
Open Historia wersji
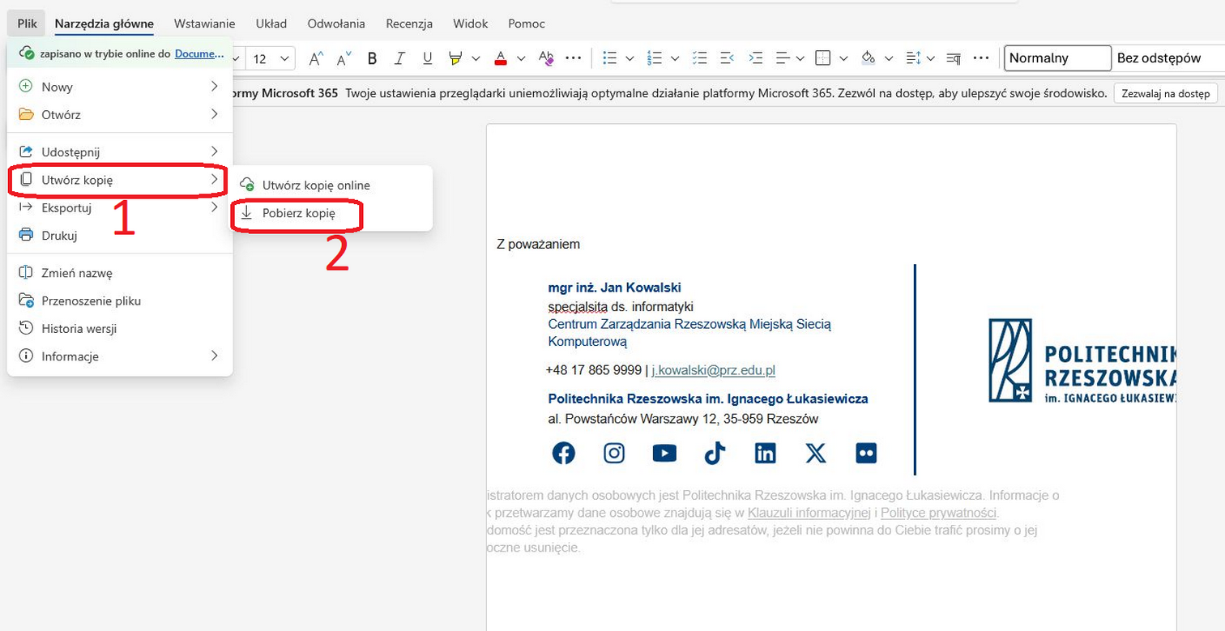120,328
